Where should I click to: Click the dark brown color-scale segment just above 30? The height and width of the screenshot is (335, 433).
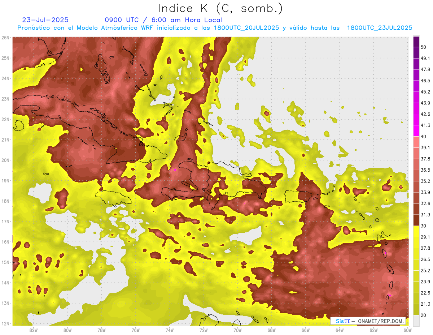(416, 220)
